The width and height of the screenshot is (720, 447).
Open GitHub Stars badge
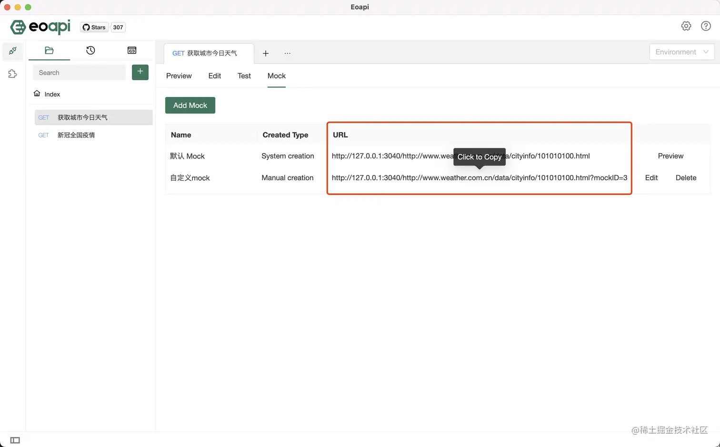94,27
